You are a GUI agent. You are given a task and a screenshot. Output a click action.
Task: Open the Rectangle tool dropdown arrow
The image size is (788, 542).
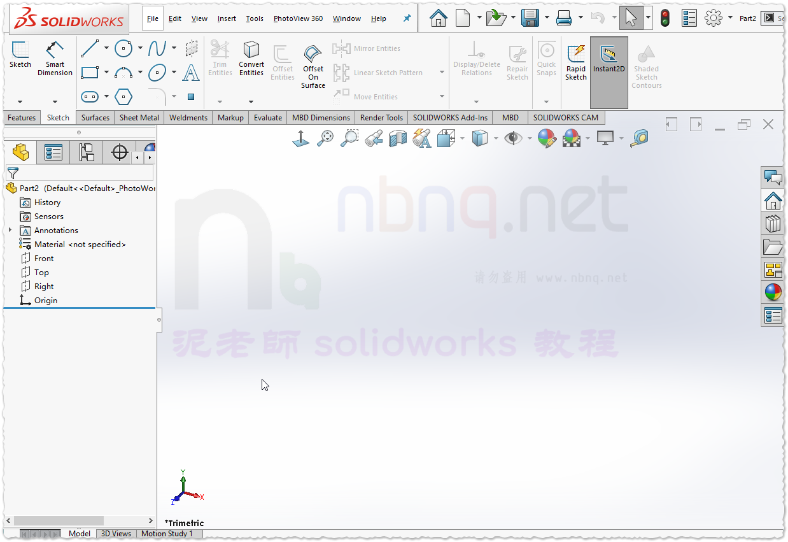pyautogui.click(x=106, y=73)
